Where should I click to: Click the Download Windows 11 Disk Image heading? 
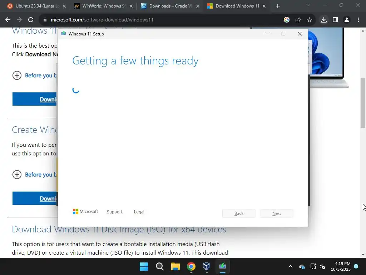(x=119, y=230)
